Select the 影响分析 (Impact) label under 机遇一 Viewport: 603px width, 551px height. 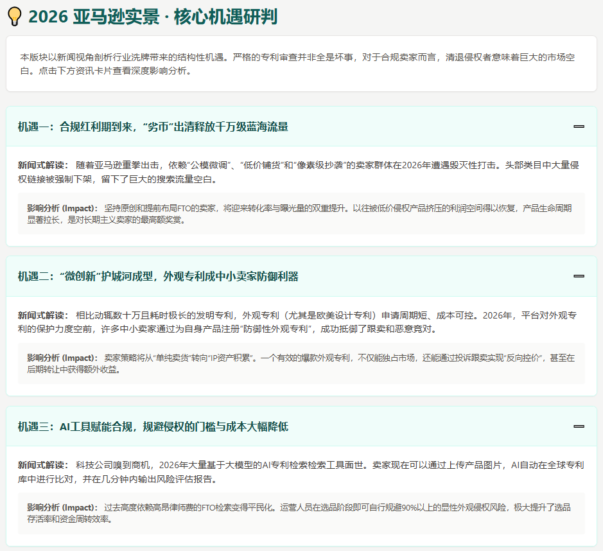click(x=62, y=208)
